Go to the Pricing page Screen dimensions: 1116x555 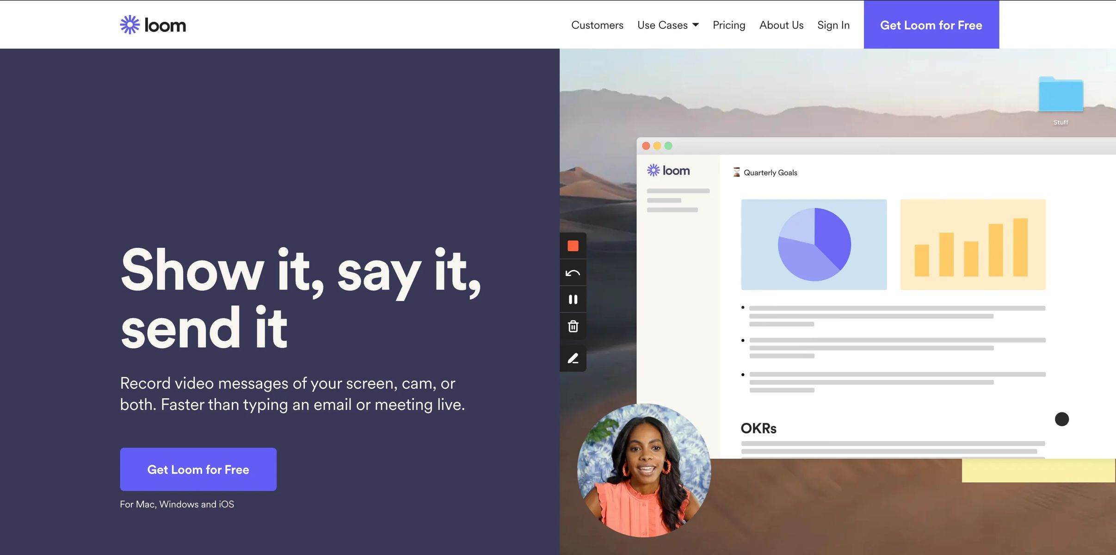(729, 25)
